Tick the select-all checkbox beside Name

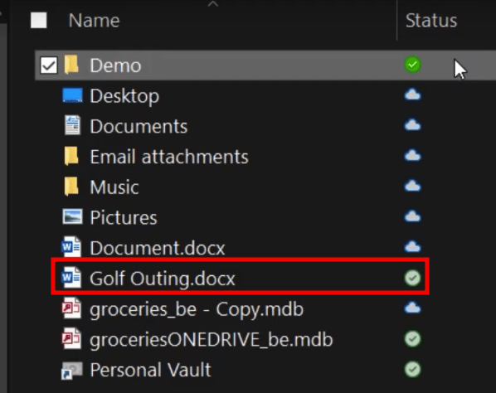pos(39,20)
